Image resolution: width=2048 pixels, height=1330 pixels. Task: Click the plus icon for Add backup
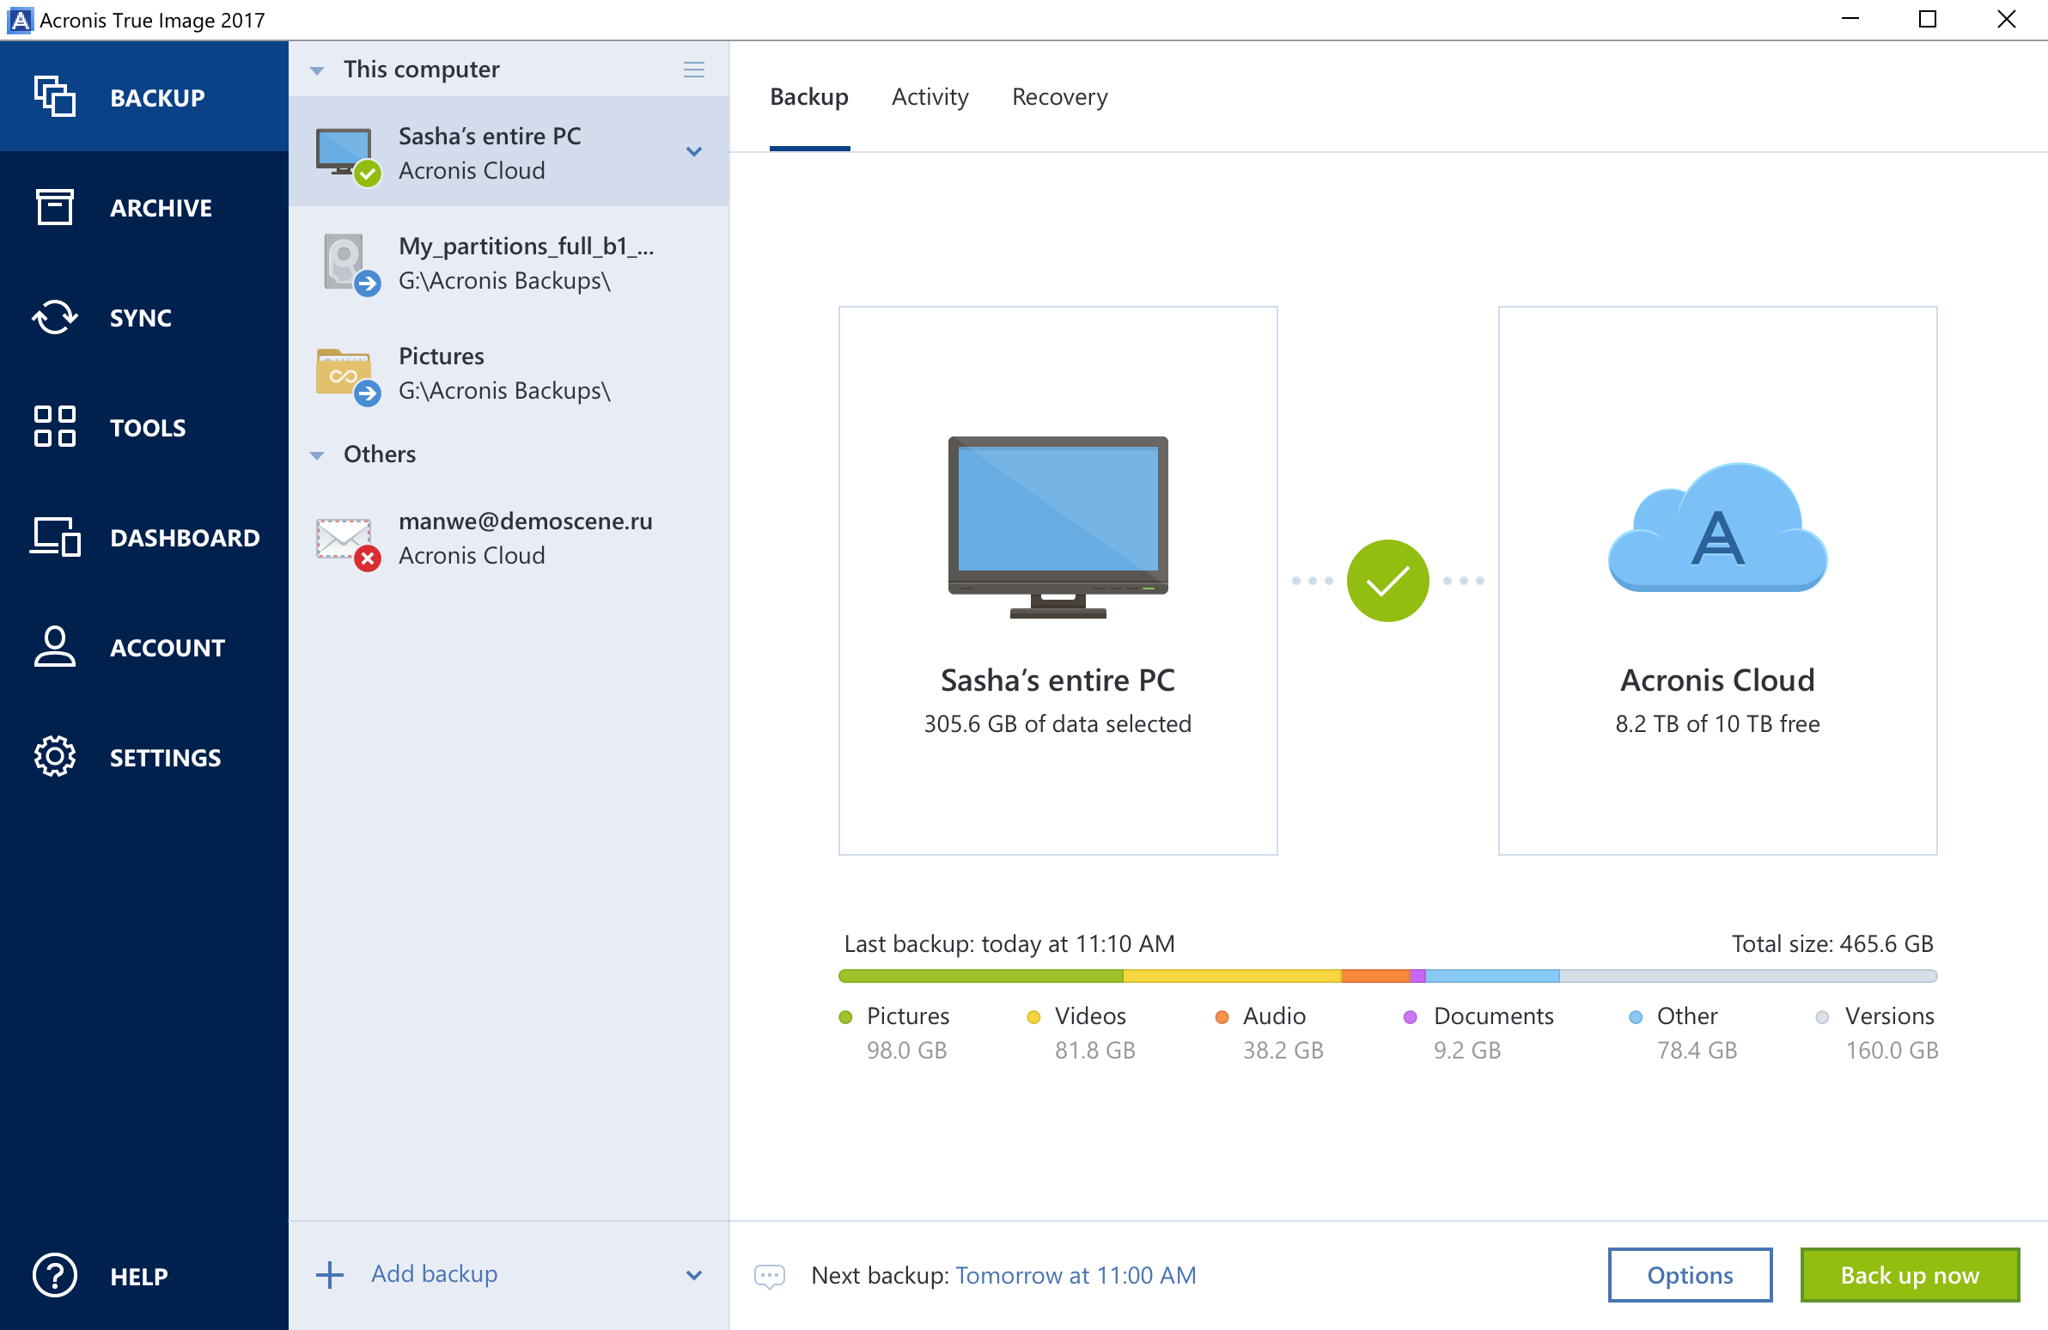pyautogui.click(x=330, y=1275)
